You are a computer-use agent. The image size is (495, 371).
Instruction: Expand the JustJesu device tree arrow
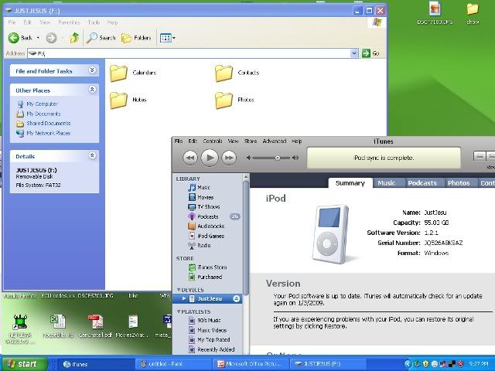183,298
